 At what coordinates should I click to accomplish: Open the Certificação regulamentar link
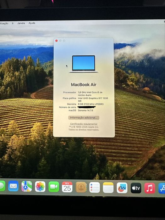(84, 124)
